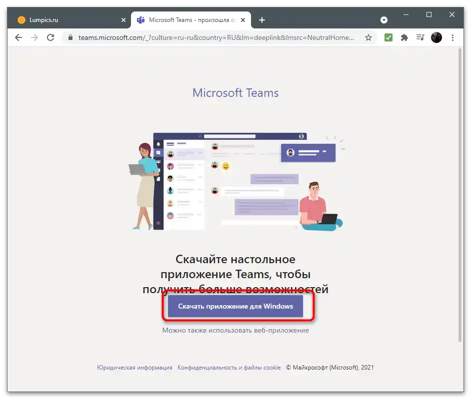Click the Microsoft Teams heading
This screenshot has width=471, height=399.
[235, 93]
